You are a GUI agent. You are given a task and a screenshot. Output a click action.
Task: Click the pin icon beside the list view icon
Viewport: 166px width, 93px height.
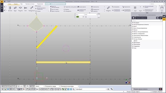pyautogui.click(x=161, y=18)
